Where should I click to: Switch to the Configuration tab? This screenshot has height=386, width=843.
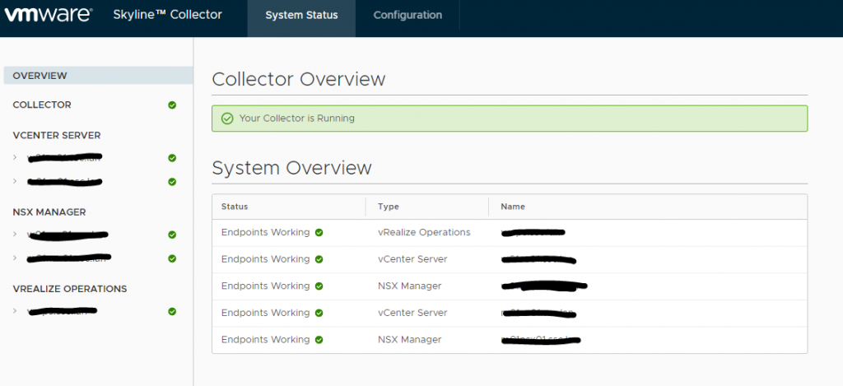point(408,16)
